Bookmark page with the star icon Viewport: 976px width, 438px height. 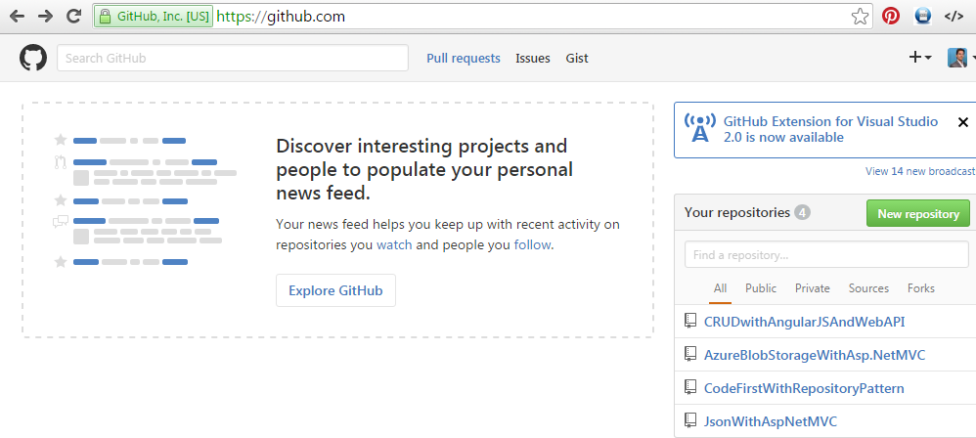coord(860,17)
